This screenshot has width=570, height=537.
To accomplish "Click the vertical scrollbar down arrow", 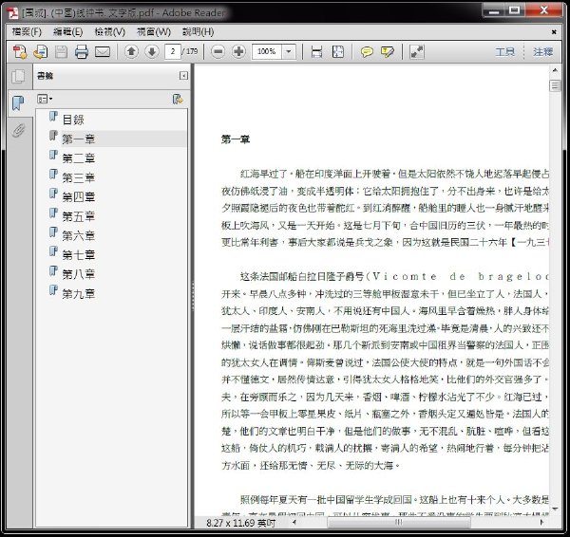I will click(555, 509).
